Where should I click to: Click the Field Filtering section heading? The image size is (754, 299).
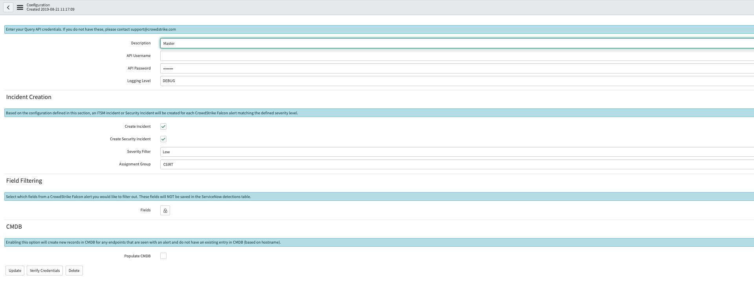24,181
